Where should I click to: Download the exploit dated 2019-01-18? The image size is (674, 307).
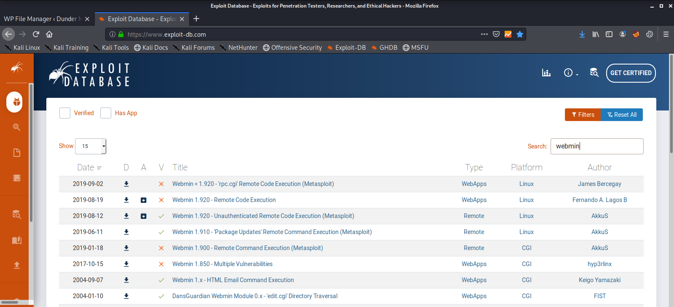point(126,248)
